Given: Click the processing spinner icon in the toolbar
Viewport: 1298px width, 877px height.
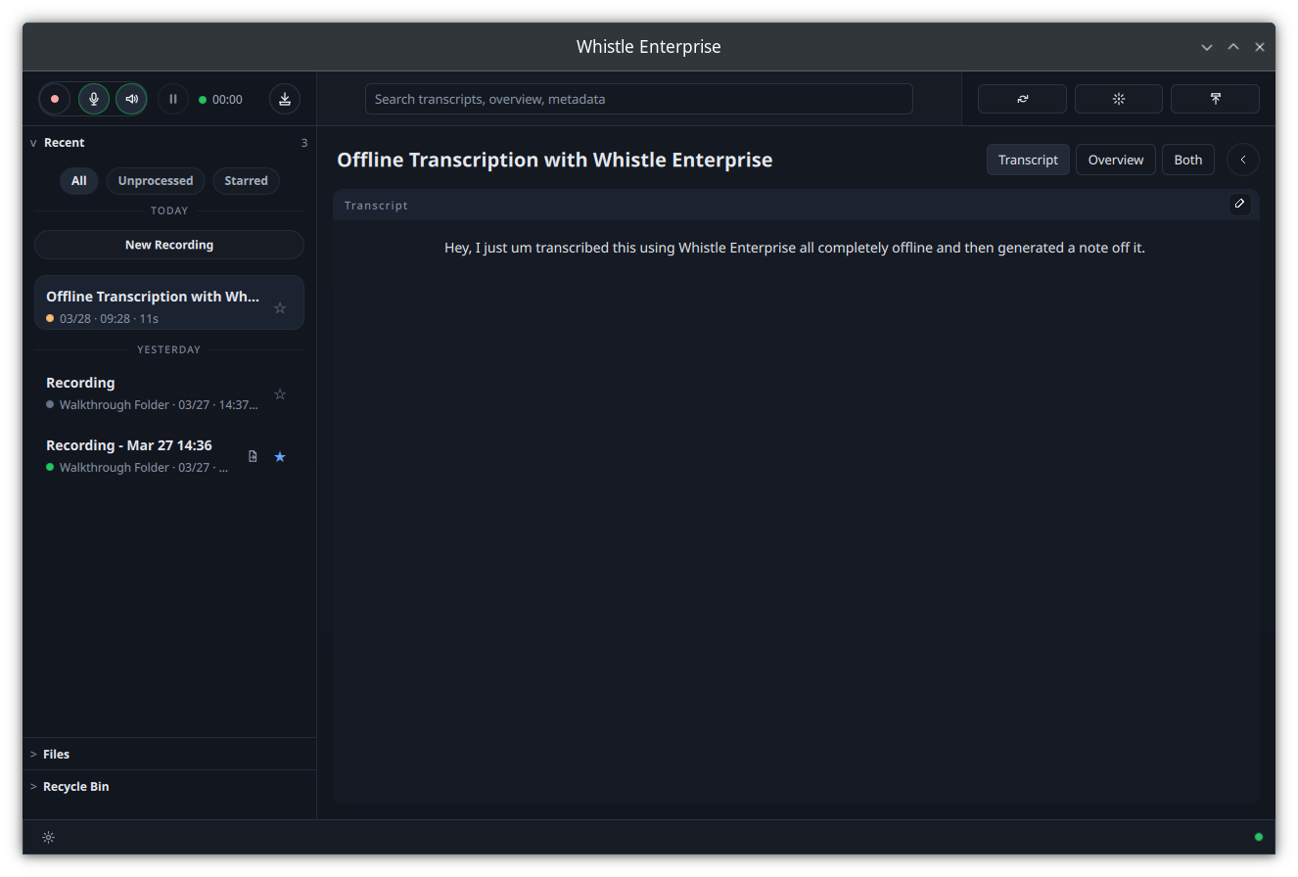Looking at the screenshot, I should tap(1118, 98).
